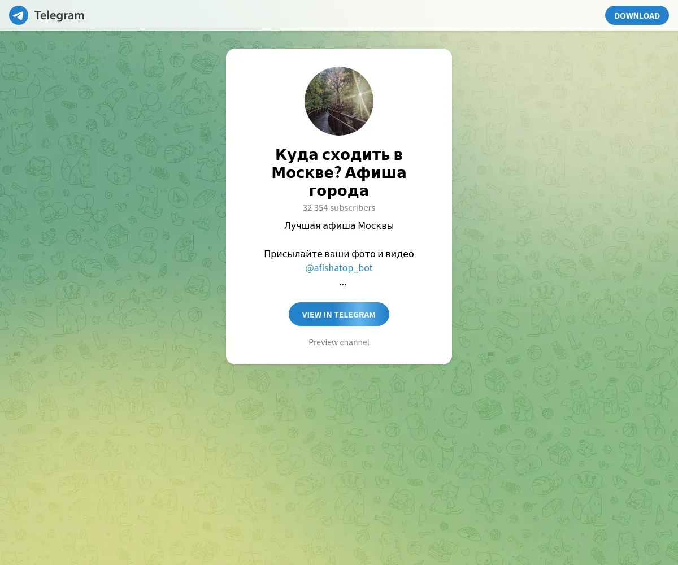Open the Preview channel link

[339, 342]
